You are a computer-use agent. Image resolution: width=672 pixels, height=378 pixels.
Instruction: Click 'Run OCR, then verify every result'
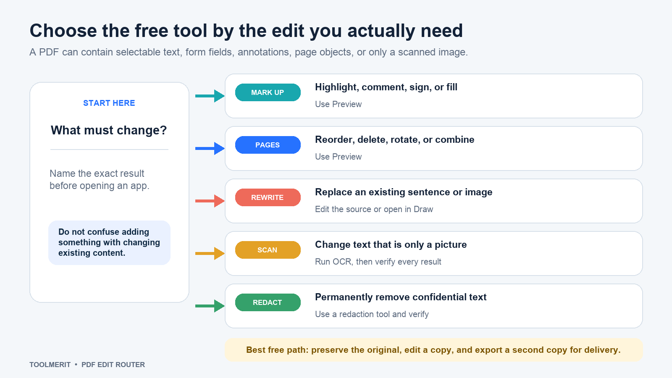point(378,262)
